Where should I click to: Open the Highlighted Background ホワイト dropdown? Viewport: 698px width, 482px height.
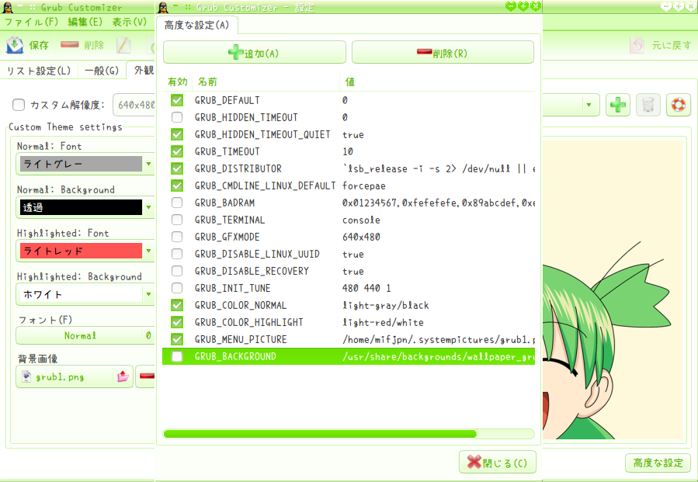(148, 294)
